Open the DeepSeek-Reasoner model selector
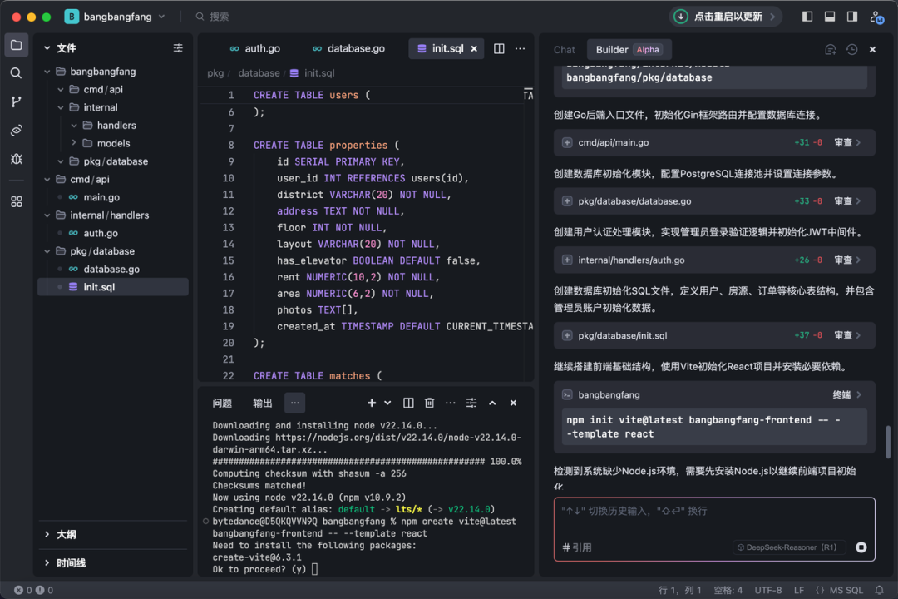The height and width of the screenshot is (599, 898). click(789, 547)
